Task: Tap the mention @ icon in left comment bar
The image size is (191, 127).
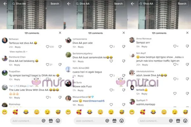Action: click(x=44, y=121)
